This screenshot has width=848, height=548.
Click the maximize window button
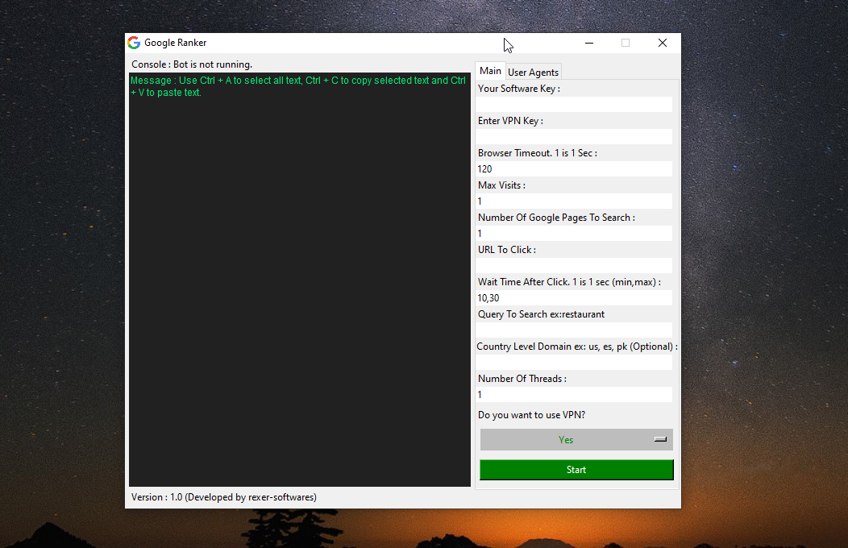626,43
